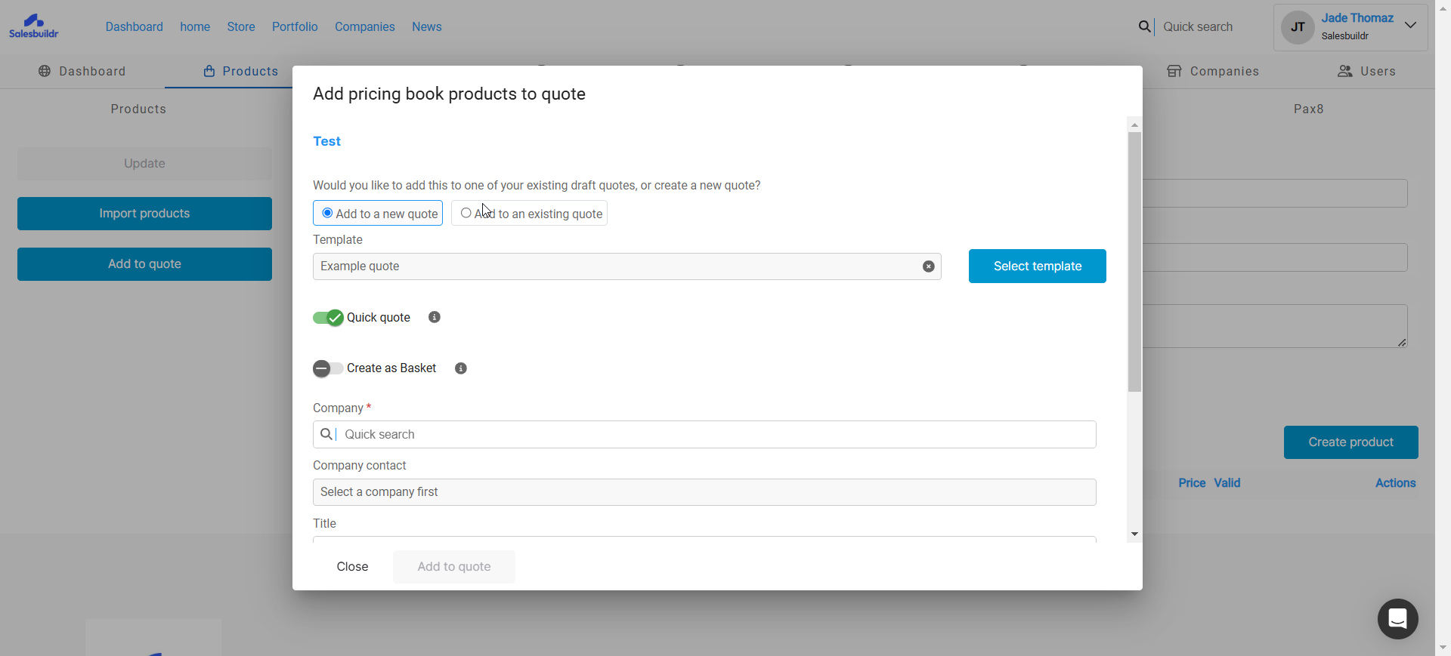The image size is (1451, 656).
Task: Switch to the Products main tab
Action: tap(240, 71)
